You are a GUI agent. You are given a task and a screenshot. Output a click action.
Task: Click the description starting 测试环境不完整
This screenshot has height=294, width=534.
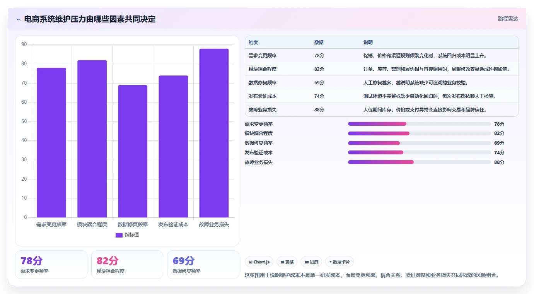430,96
